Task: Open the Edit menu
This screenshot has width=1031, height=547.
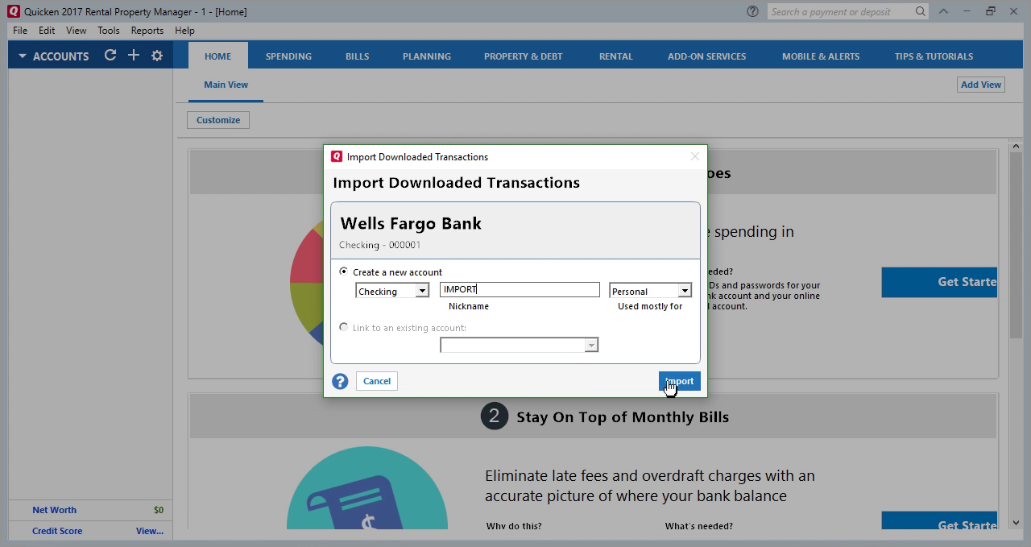Action: (47, 31)
